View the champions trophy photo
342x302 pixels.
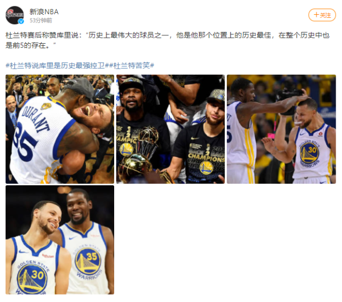point(170,129)
